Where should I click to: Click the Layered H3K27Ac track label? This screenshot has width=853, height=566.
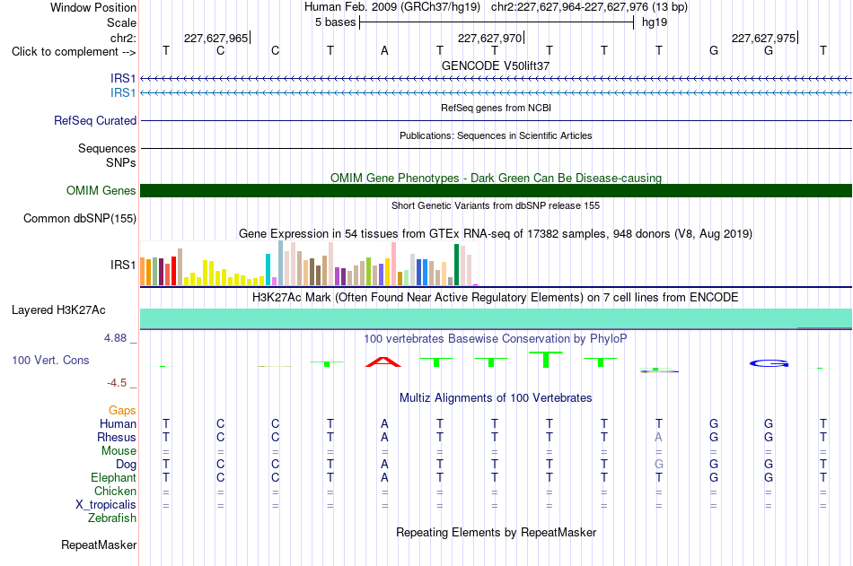[58, 310]
